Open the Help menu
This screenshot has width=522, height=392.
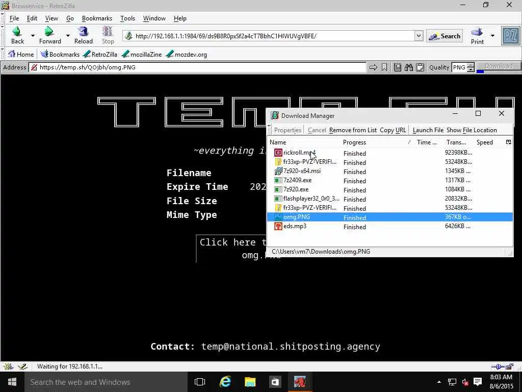click(x=180, y=18)
